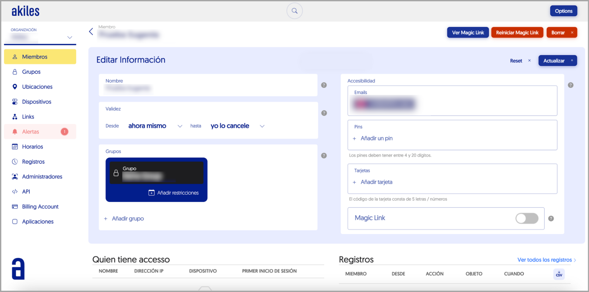Click the Accesibilidad help icon
Viewport: 589px width, 292px height.
coord(571,85)
